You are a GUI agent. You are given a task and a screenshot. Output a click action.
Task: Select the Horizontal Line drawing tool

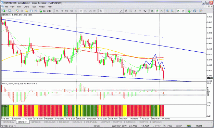(116, 11)
